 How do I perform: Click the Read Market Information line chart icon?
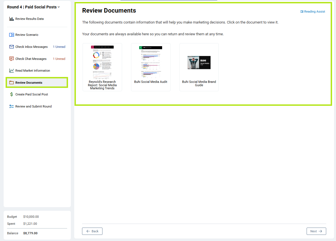11,71
